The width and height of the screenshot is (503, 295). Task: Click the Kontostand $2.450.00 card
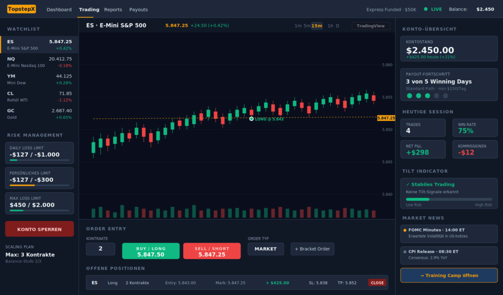click(449, 49)
